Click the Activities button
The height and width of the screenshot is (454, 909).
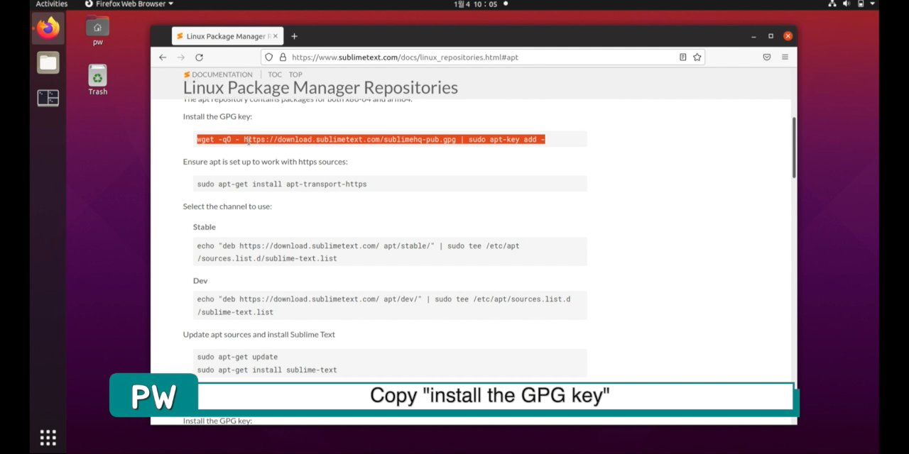coord(52,4)
